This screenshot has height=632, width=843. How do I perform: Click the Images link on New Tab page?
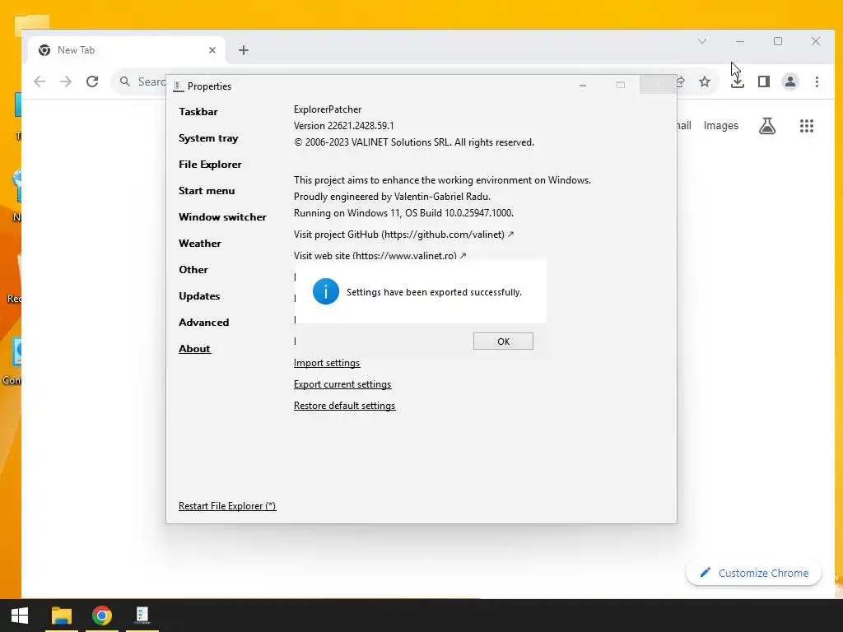click(x=721, y=126)
